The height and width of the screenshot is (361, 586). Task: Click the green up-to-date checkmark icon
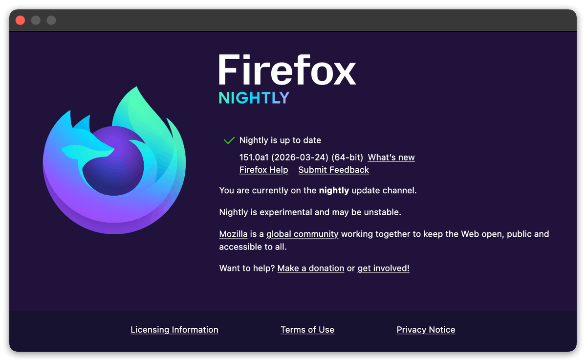[229, 140]
